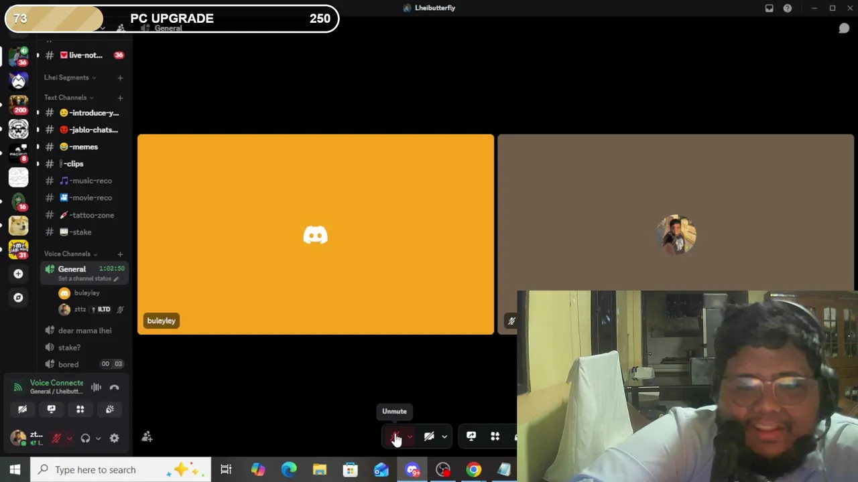Join the dear mama lhei voice channel
Image resolution: width=858 pixels, height=482 pixels.
85,331
